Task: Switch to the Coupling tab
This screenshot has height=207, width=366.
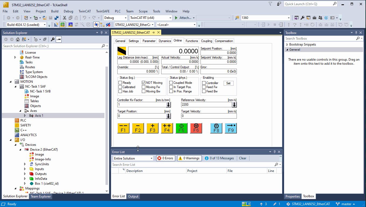Action: (x=206, y=41)
